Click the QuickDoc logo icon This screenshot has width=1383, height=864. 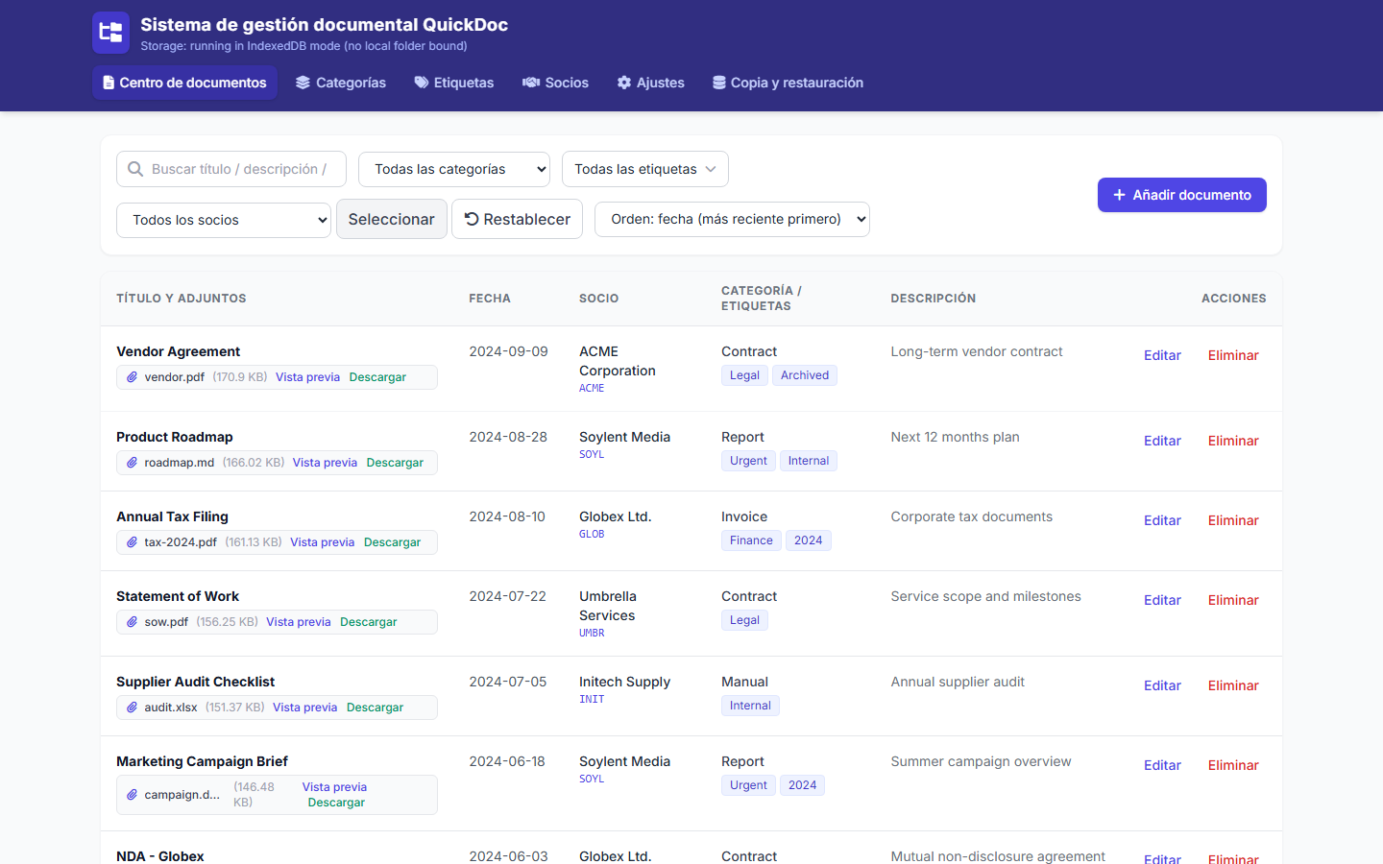point(111,33)
